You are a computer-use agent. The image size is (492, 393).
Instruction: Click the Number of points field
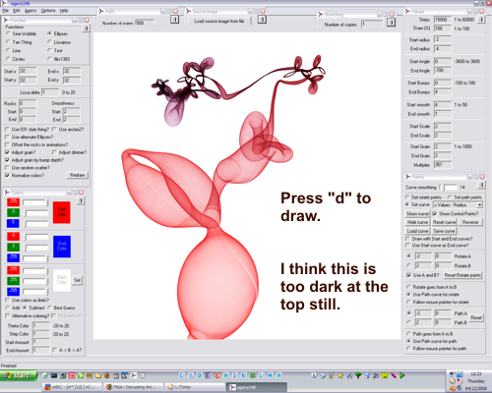[x=145, y=23]
